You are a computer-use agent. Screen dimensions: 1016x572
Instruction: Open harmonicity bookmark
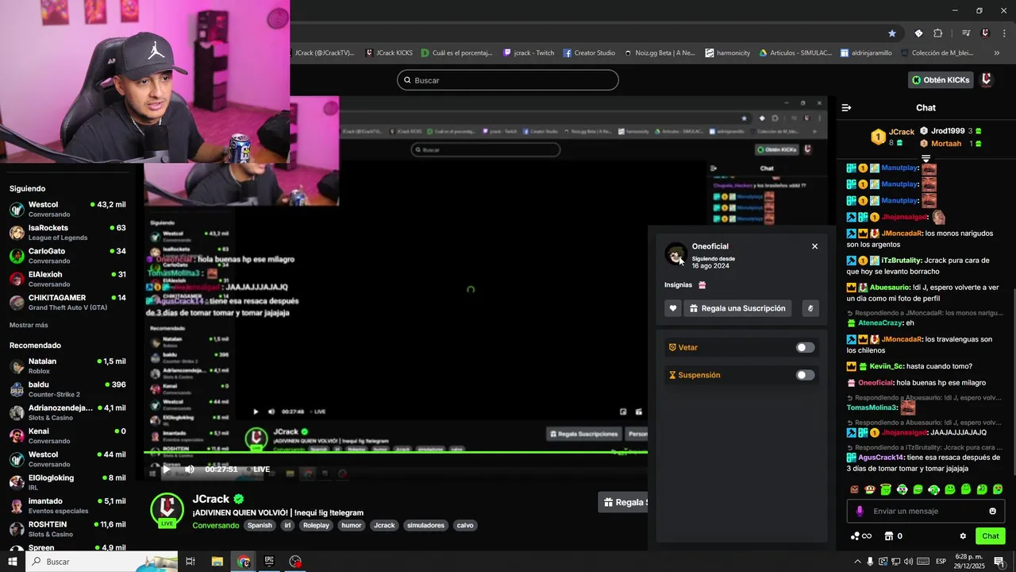coord(728,52)
